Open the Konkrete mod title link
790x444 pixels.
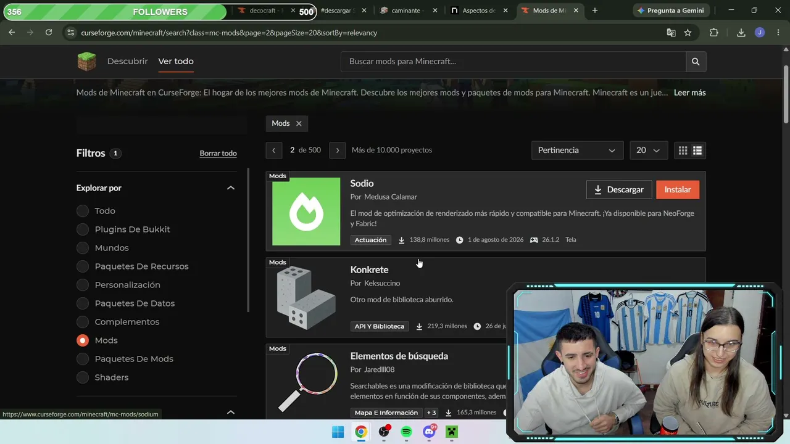(369, 269)
